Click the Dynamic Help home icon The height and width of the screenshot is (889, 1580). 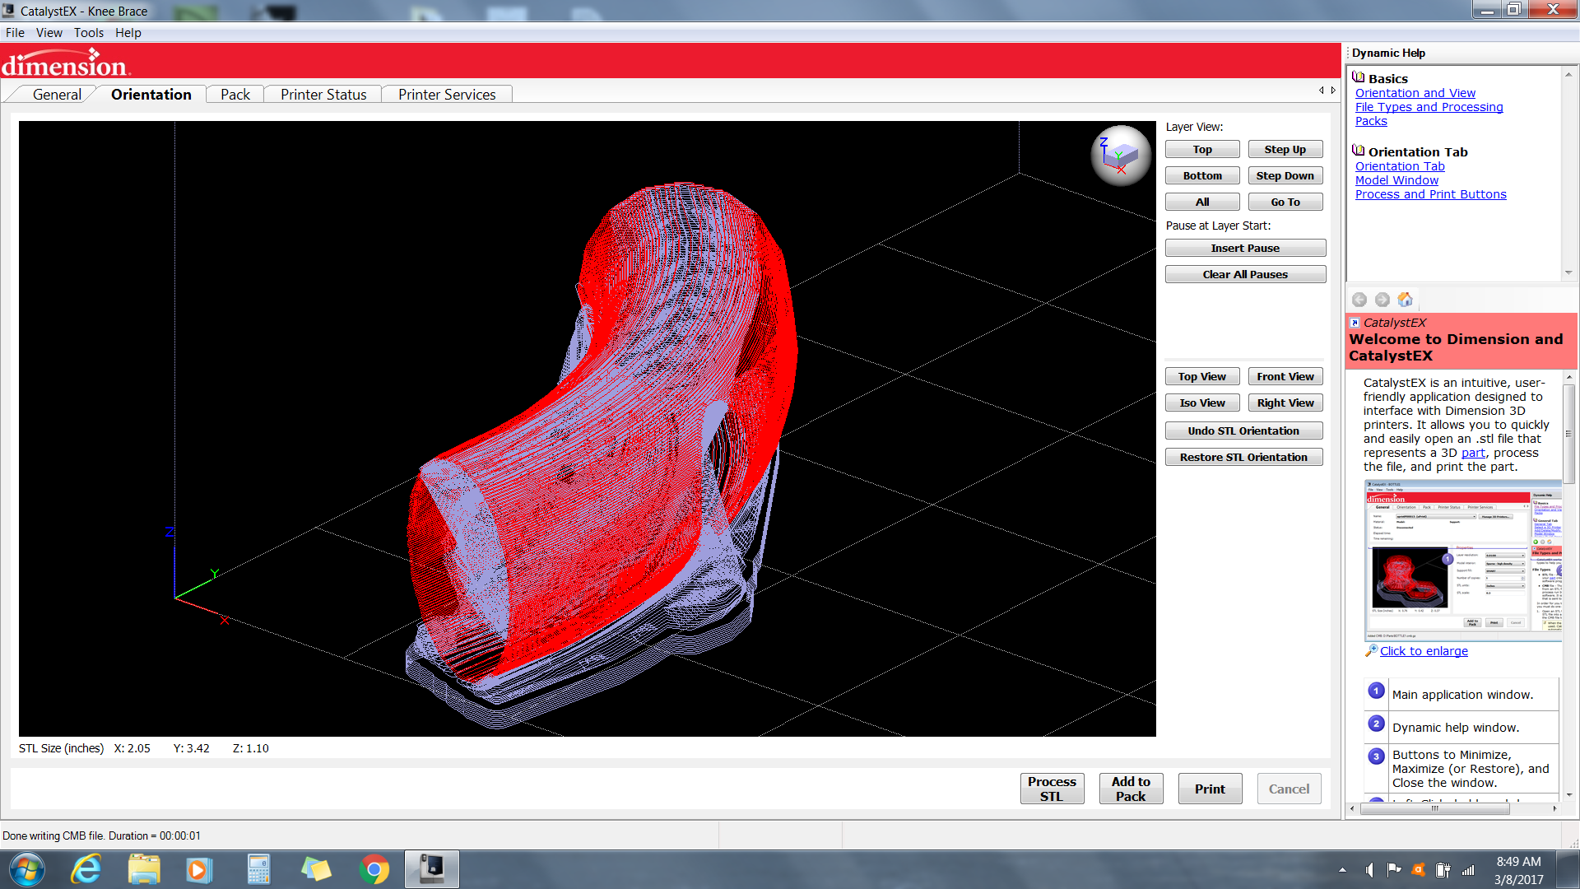(1406, 300)
